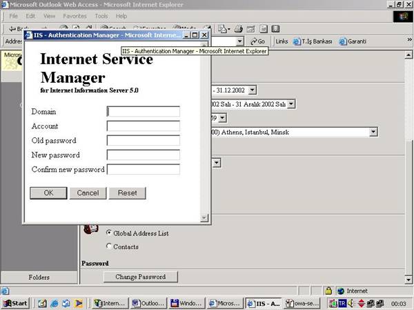This screenshot has width=414, height=310.
Task: Switch to owa-se... taskbar window
Action: pyautogui.click(x=303, y=303)
